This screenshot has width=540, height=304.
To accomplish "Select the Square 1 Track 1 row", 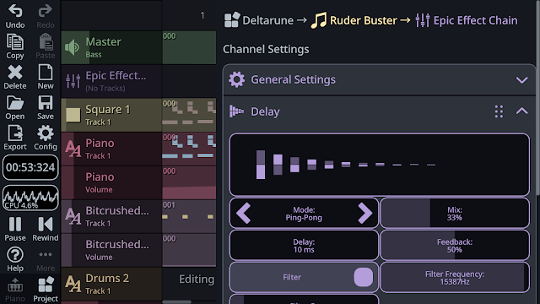I will (111, 115).
